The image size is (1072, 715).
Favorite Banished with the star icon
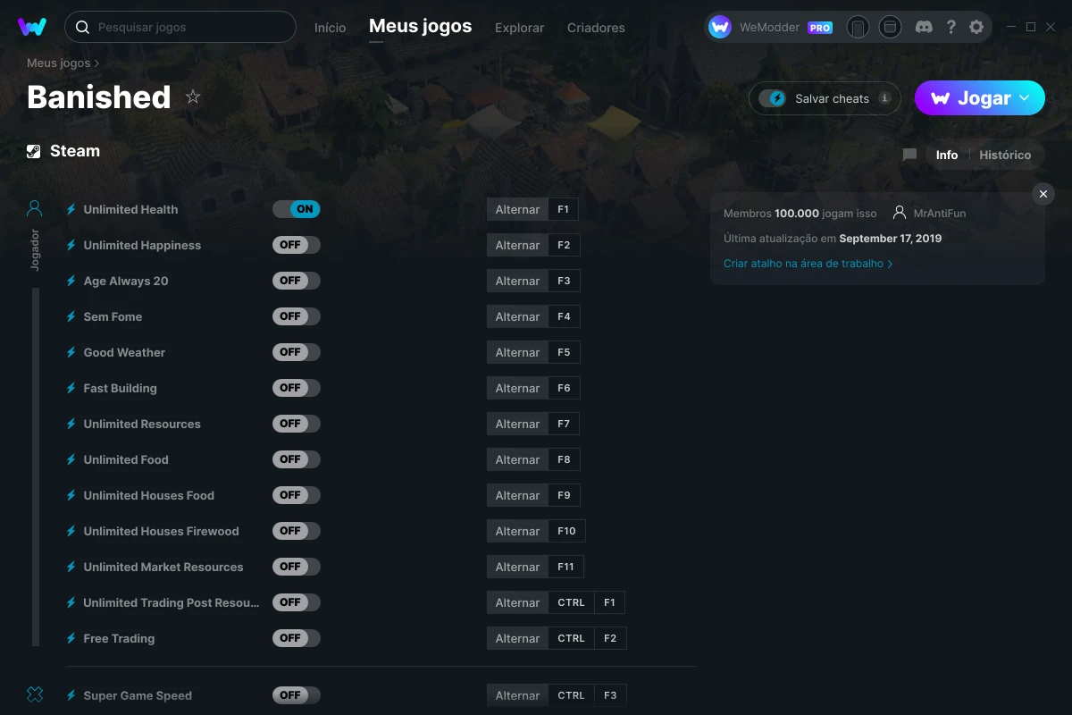click(x=193, y=97)
